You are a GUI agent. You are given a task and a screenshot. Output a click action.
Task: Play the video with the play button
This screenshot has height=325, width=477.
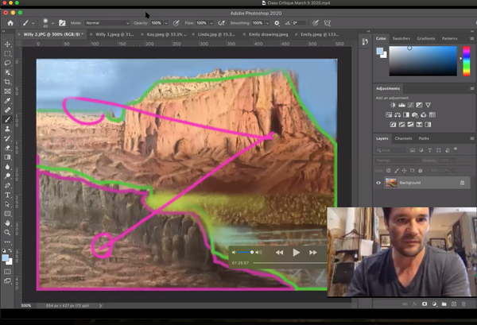(x=297, y=252)
